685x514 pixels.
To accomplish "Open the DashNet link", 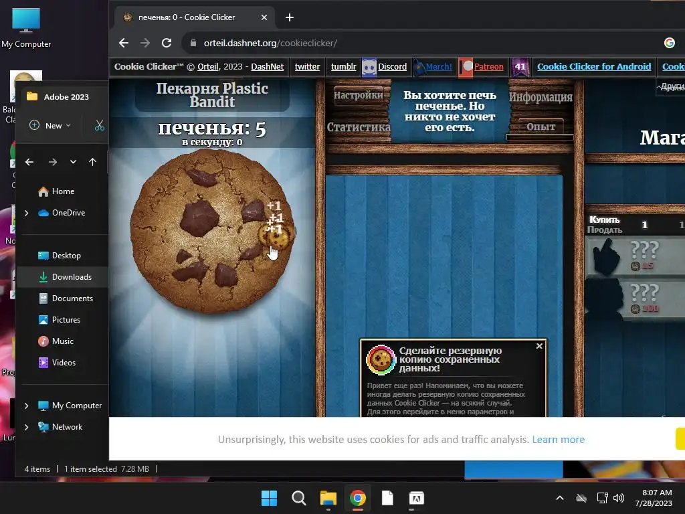I will tap(268, 67).
